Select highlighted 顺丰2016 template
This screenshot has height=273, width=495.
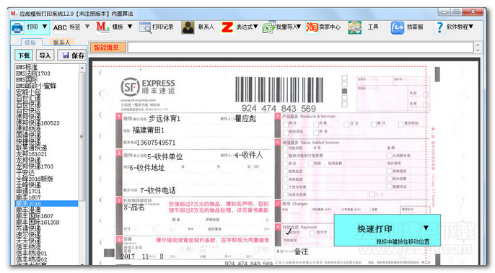47,204
